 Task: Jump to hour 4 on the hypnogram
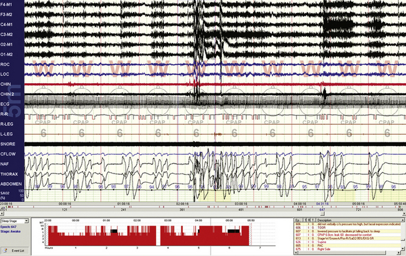point(169,248)
